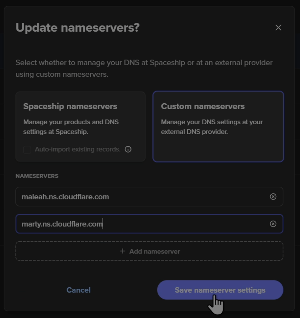Click the info icon beside Auto-import
Image resolution: width=300 pixels, height=318 pixels.
click(128, 150)
